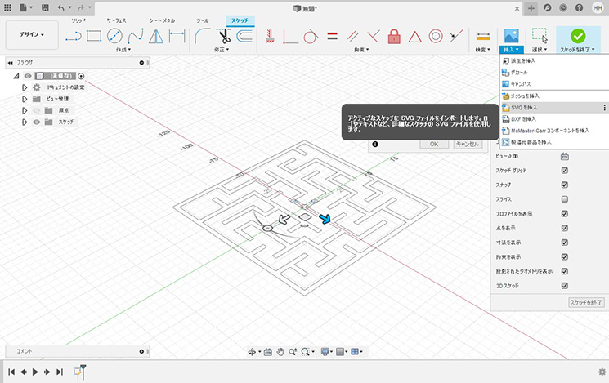Expand ビュー管理 tree node
This screenshot has width=609, height=383.
tap(25, 99)
